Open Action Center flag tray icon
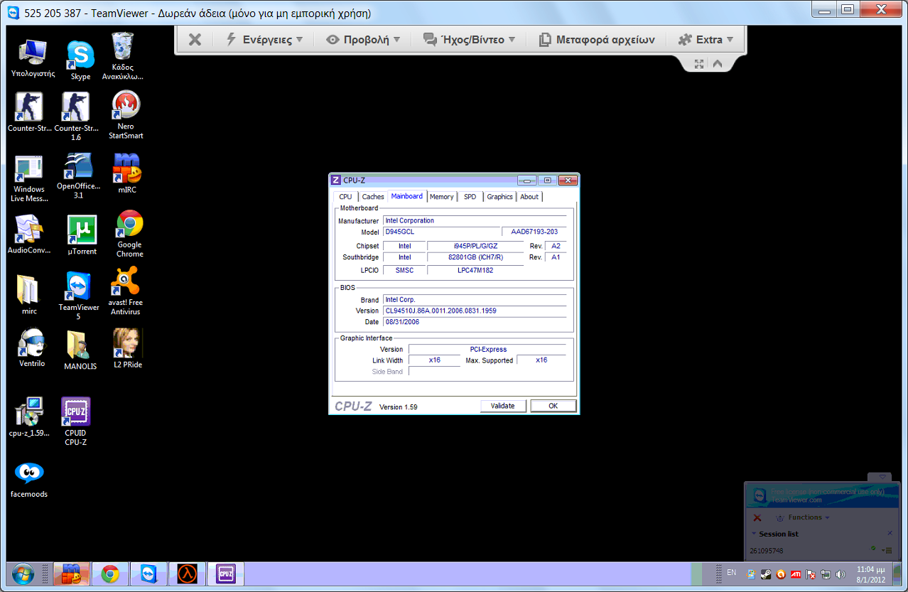Image resolution: width=908 pixels, height=592 pixels. click(x=811, y=574)
